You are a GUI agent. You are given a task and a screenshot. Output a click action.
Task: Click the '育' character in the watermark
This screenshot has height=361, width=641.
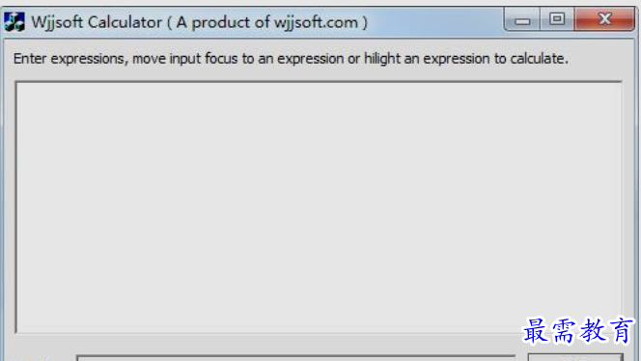[x=621, y=330]
